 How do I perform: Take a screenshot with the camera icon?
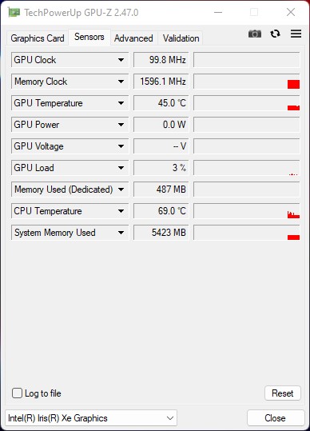coord(255,34)
